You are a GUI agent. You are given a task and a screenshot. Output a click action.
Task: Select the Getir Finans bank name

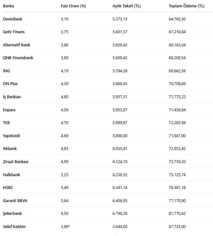point(14,32)
